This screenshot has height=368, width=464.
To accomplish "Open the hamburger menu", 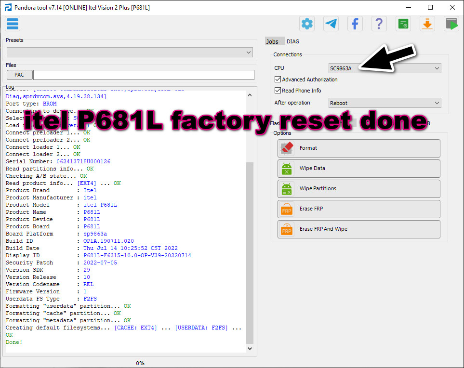I will click(12, 23).
